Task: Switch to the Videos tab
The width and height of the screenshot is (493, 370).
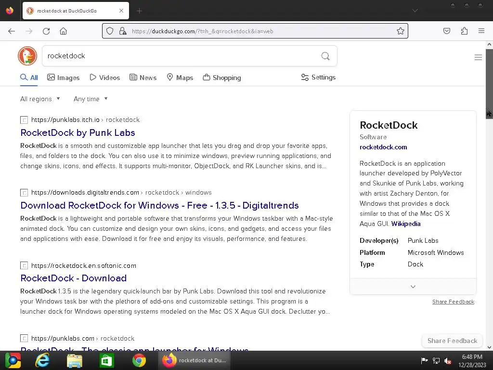Action: click(x=104, y=78)
